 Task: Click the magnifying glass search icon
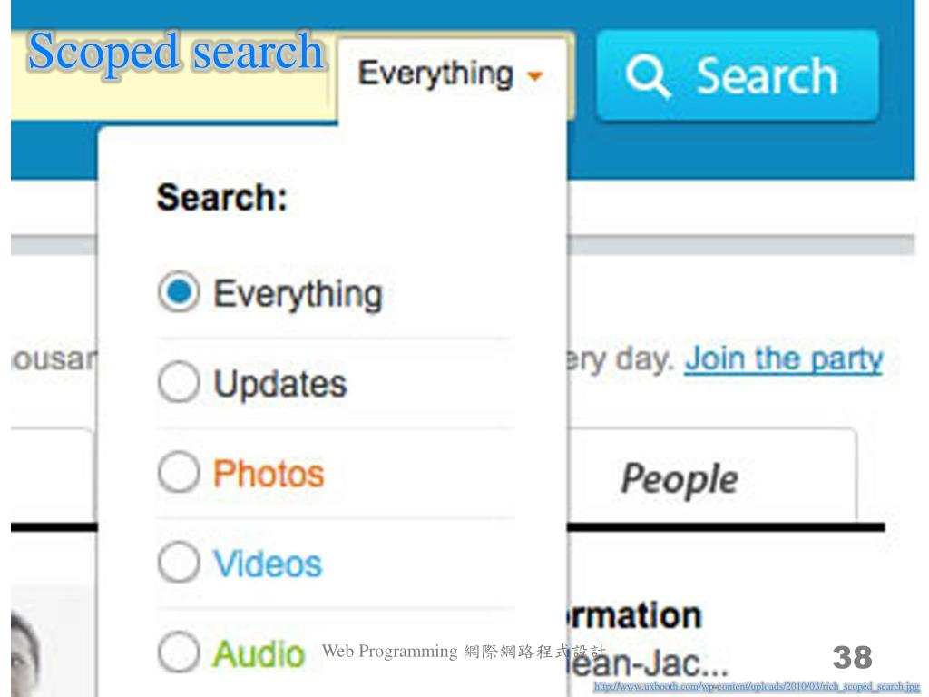648,76
